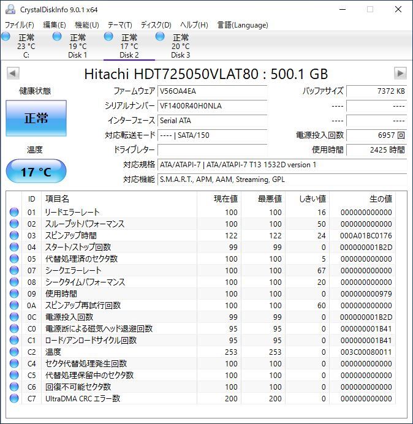Go to next disk with right arrow

400,74
